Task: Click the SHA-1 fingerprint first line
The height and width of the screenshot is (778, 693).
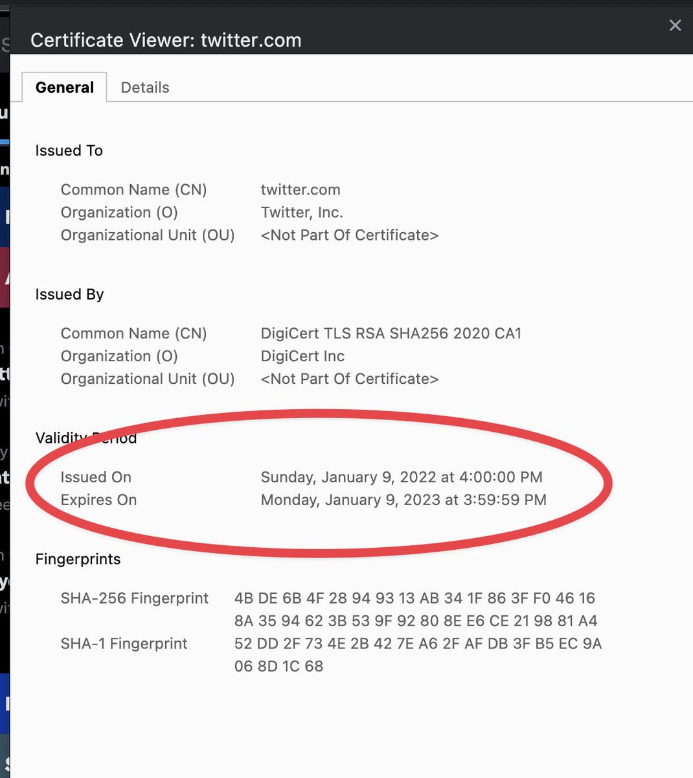Action: coord(418,643)
